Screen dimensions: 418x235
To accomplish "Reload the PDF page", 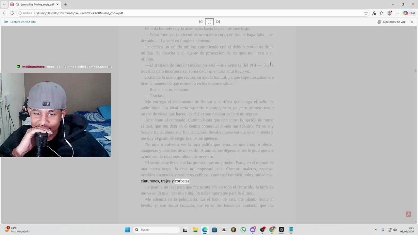I will point(12,13).
